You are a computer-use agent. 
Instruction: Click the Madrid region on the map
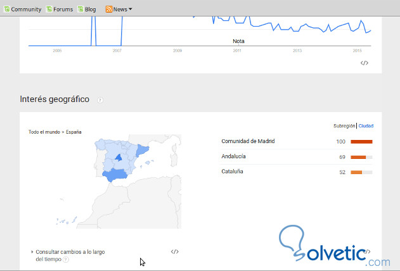(119, 158)
